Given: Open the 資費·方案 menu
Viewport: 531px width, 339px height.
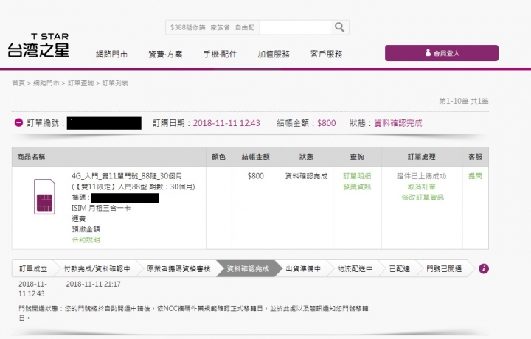Looking at the screenshot, I should [x=165, y=54].
